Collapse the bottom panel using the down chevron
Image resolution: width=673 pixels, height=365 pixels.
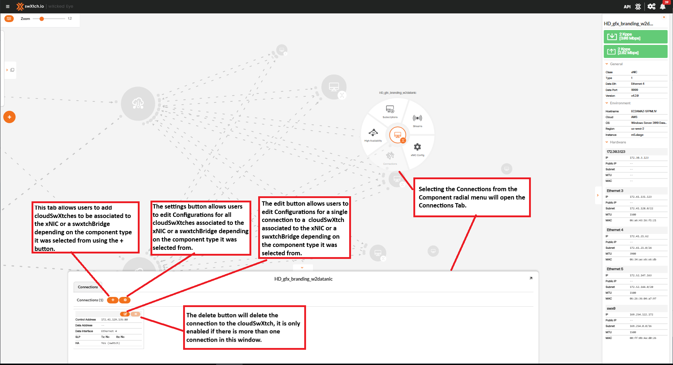pyautogui.click(x=302, y=268)
